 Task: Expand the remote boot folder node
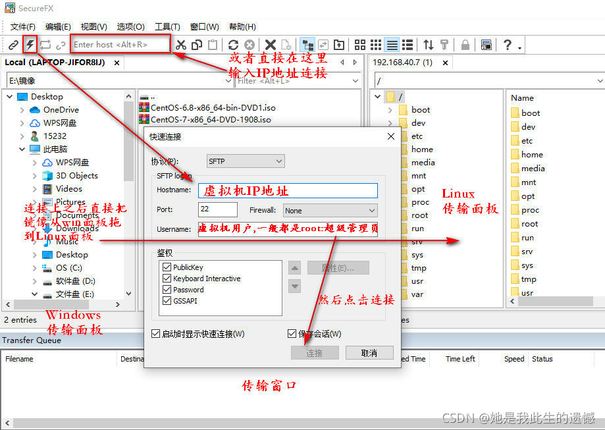point(390,110)
